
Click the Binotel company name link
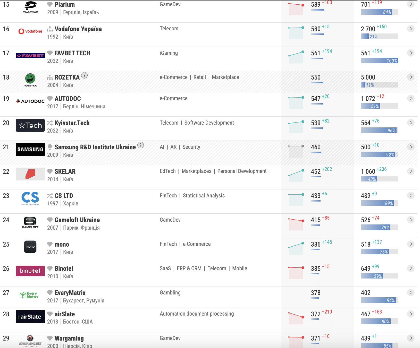(x=64, y=268)
